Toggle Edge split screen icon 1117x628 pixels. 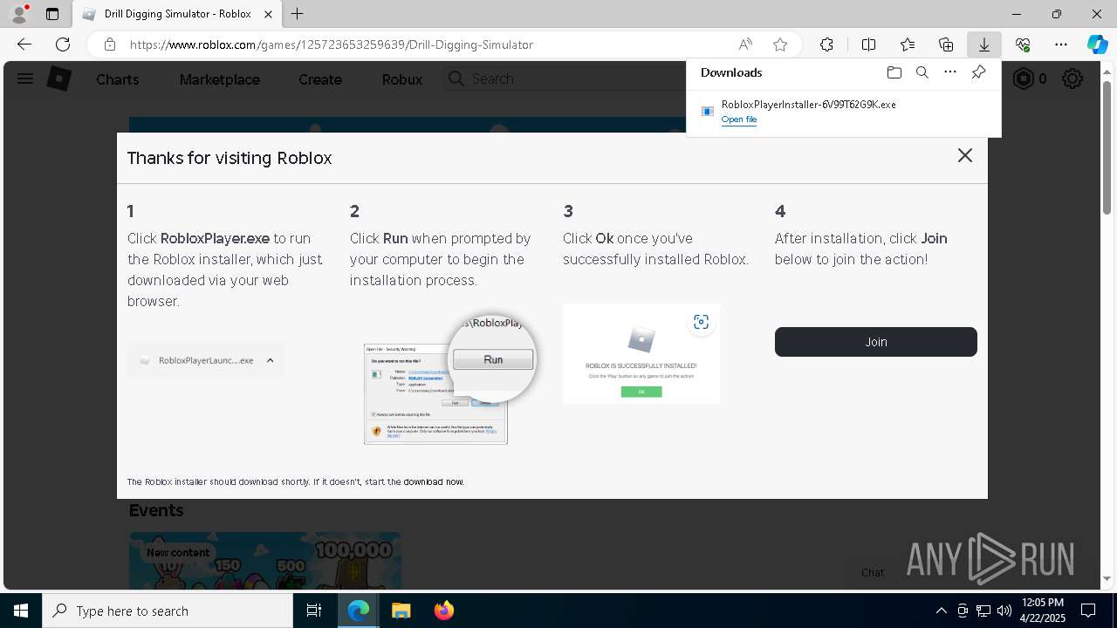[x=868, y=44]
